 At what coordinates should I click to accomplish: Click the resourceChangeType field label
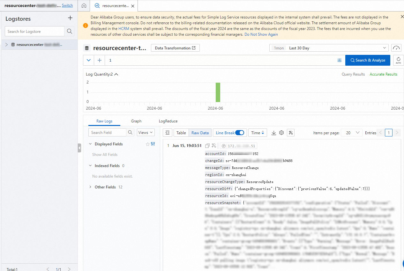[x=225, y=182]
